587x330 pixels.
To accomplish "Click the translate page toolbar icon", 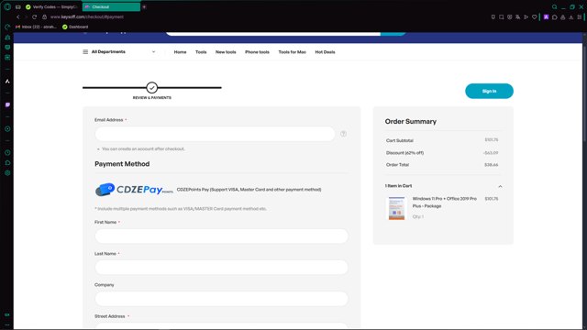I will coord(517,16).
